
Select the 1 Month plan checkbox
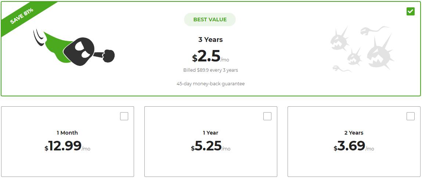(x=124, y=116)
